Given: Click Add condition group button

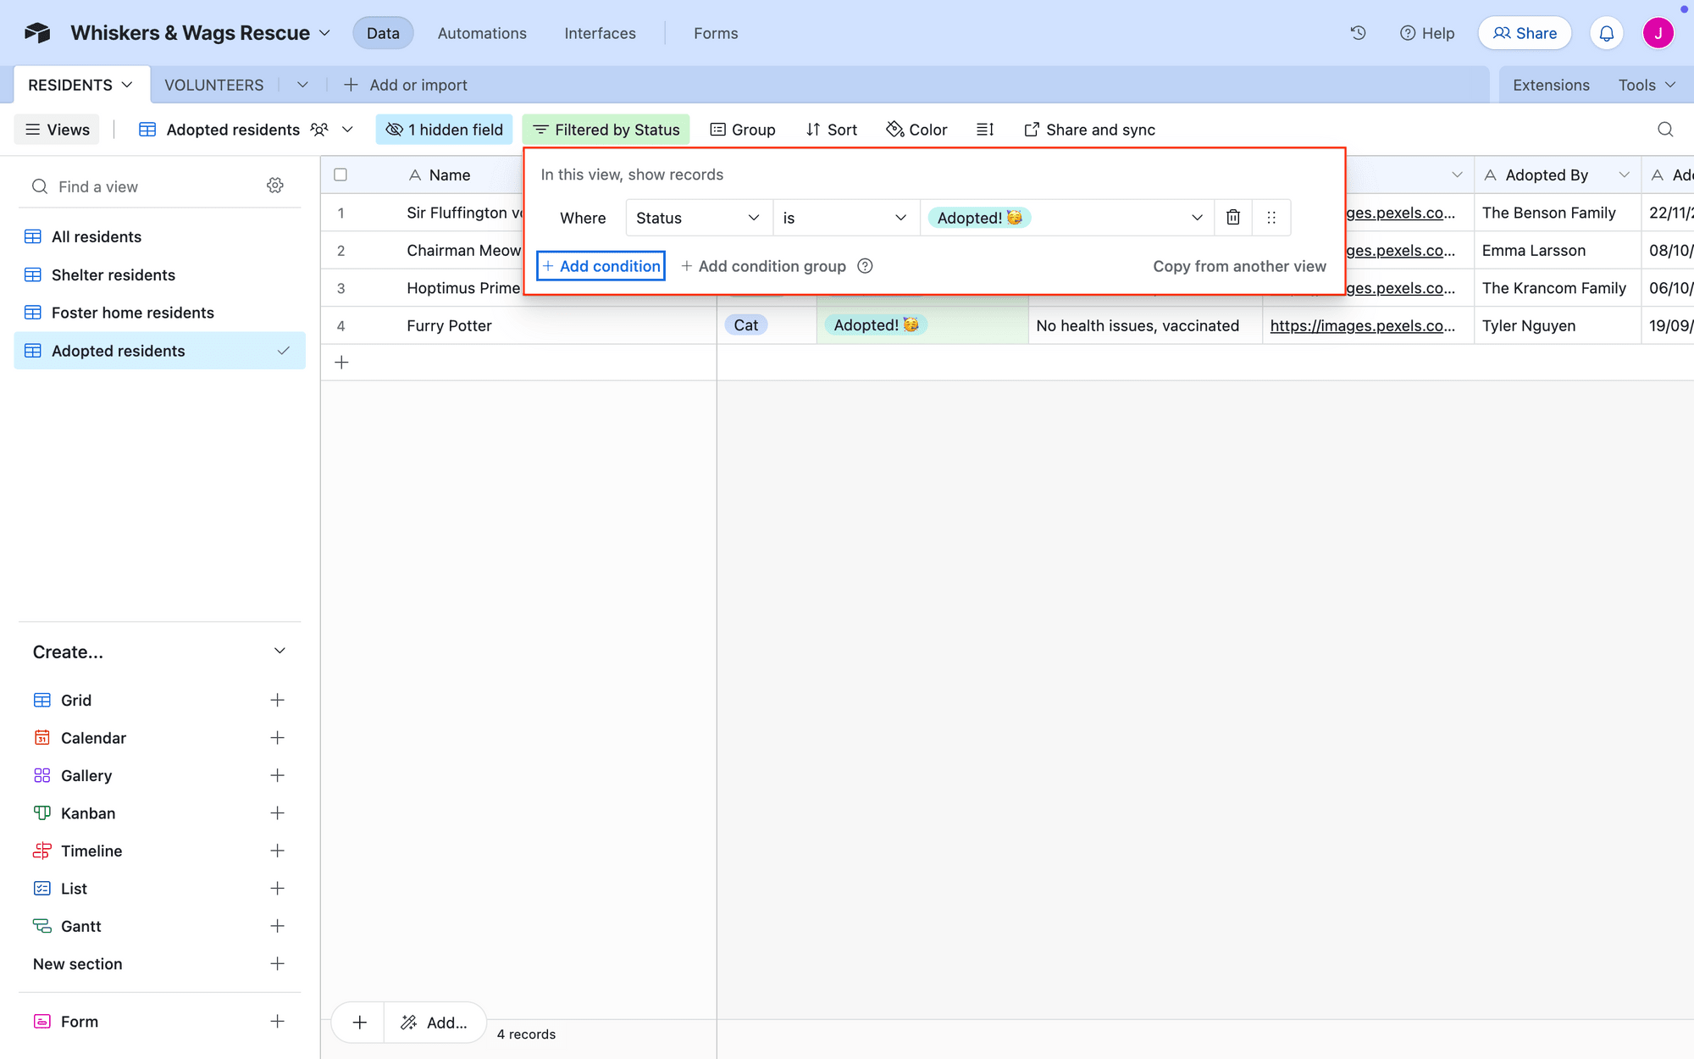Looking at the screenshot, I should [x=763, y=266].
